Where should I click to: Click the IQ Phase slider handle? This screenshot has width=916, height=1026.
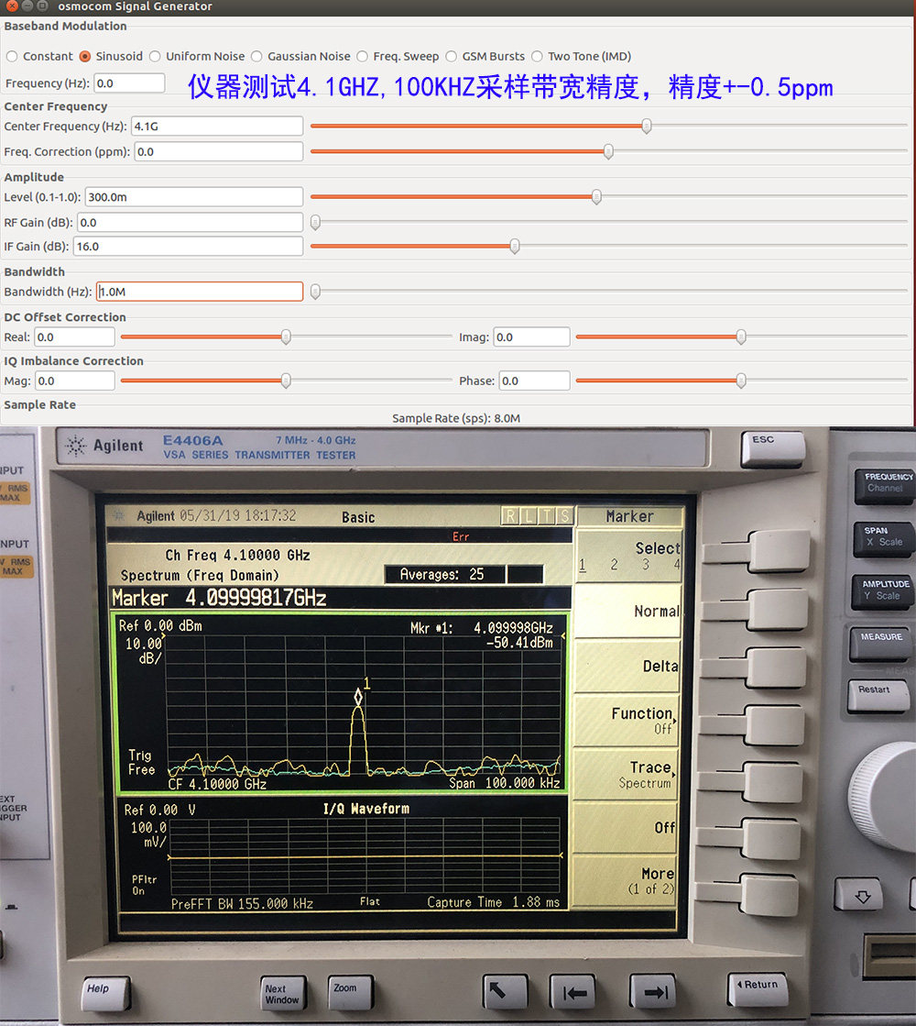pos(741,381)
